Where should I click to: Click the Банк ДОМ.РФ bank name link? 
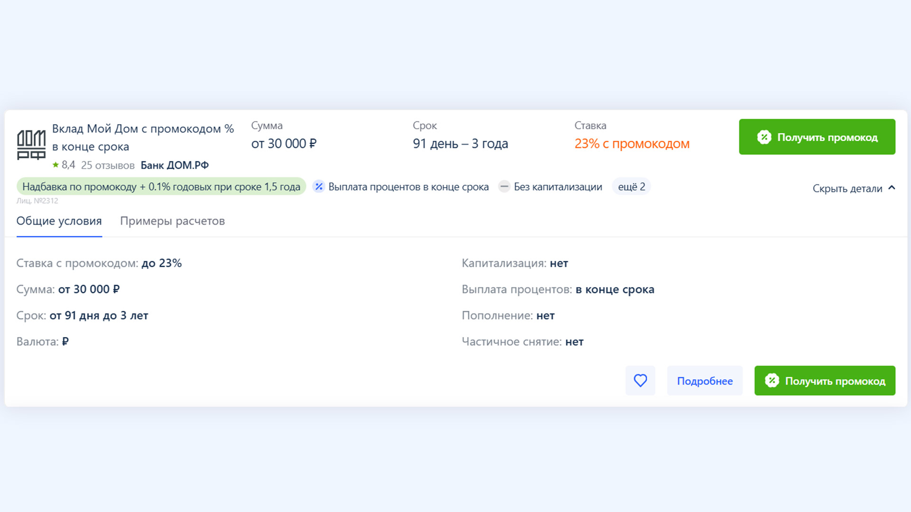tap(175, 165)
